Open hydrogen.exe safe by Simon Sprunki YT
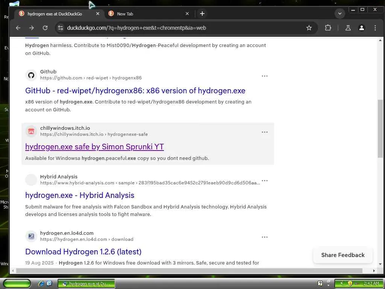Screen dimensions: 385x289 (x=94, y=147)
